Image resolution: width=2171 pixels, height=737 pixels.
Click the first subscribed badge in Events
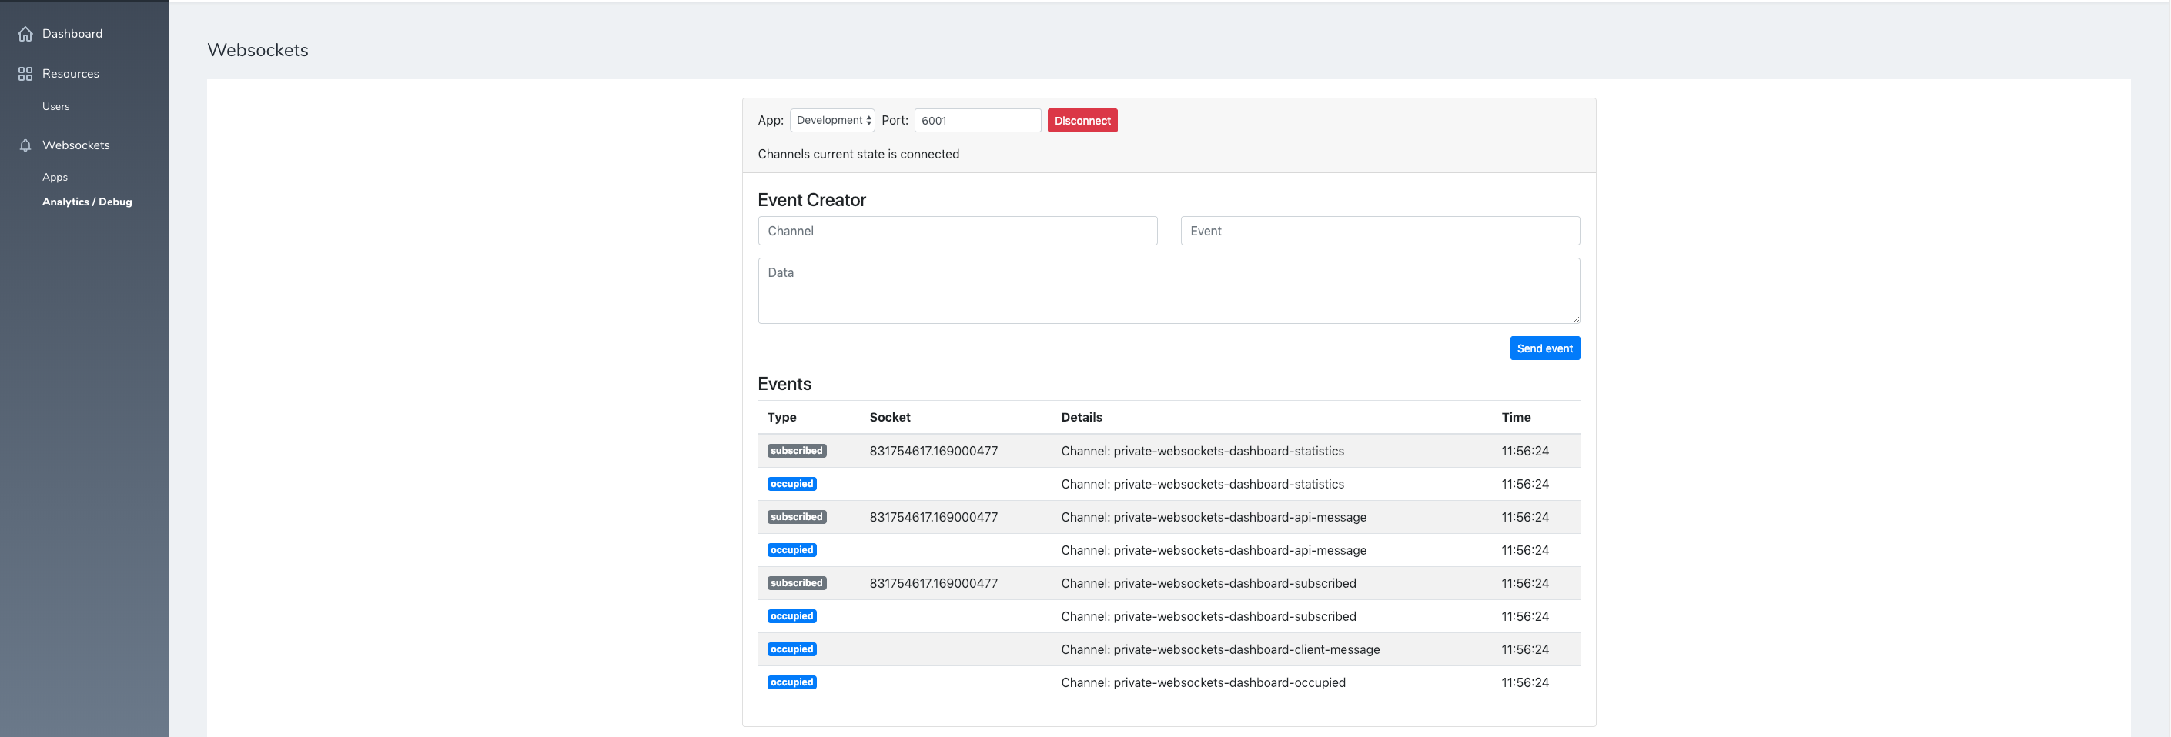click(x=795, y=452)
